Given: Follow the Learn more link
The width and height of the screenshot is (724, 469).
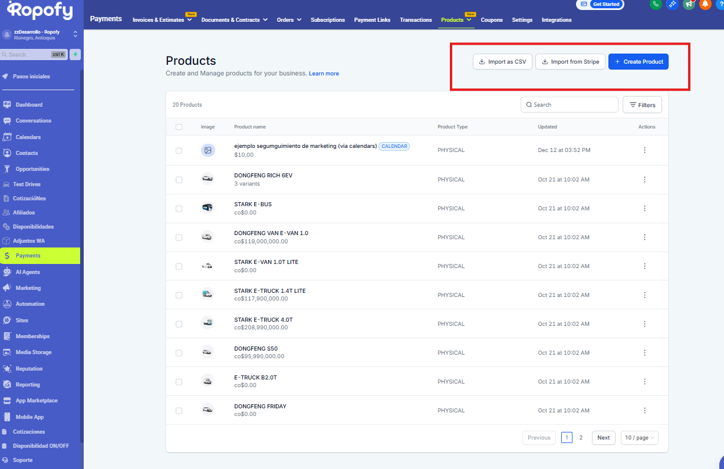Looking at the screenshot, I should pyautogui.click(x=324, y=74).
